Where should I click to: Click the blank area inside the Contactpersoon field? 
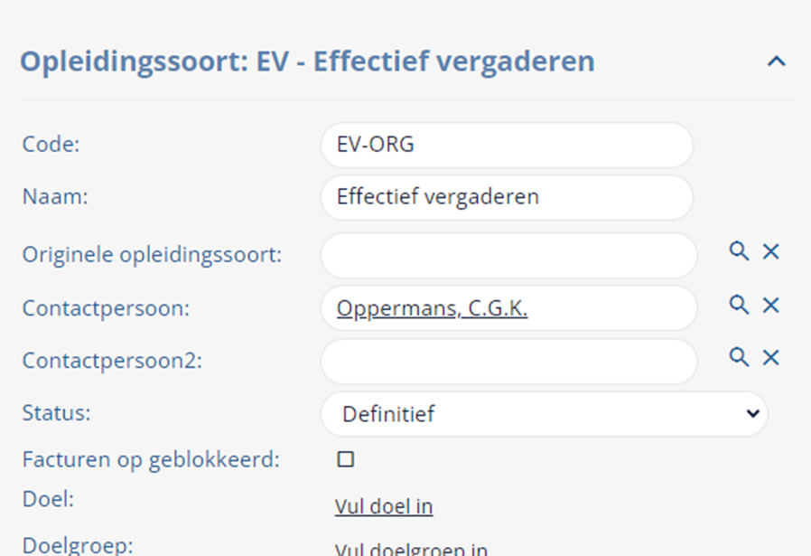coord(611,308)
